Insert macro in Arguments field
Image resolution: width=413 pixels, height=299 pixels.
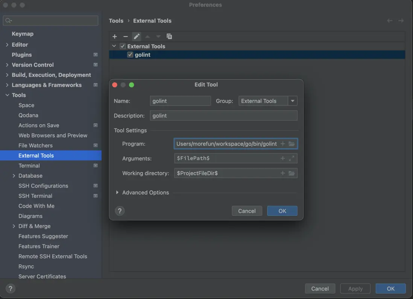[x=282, y=158]
